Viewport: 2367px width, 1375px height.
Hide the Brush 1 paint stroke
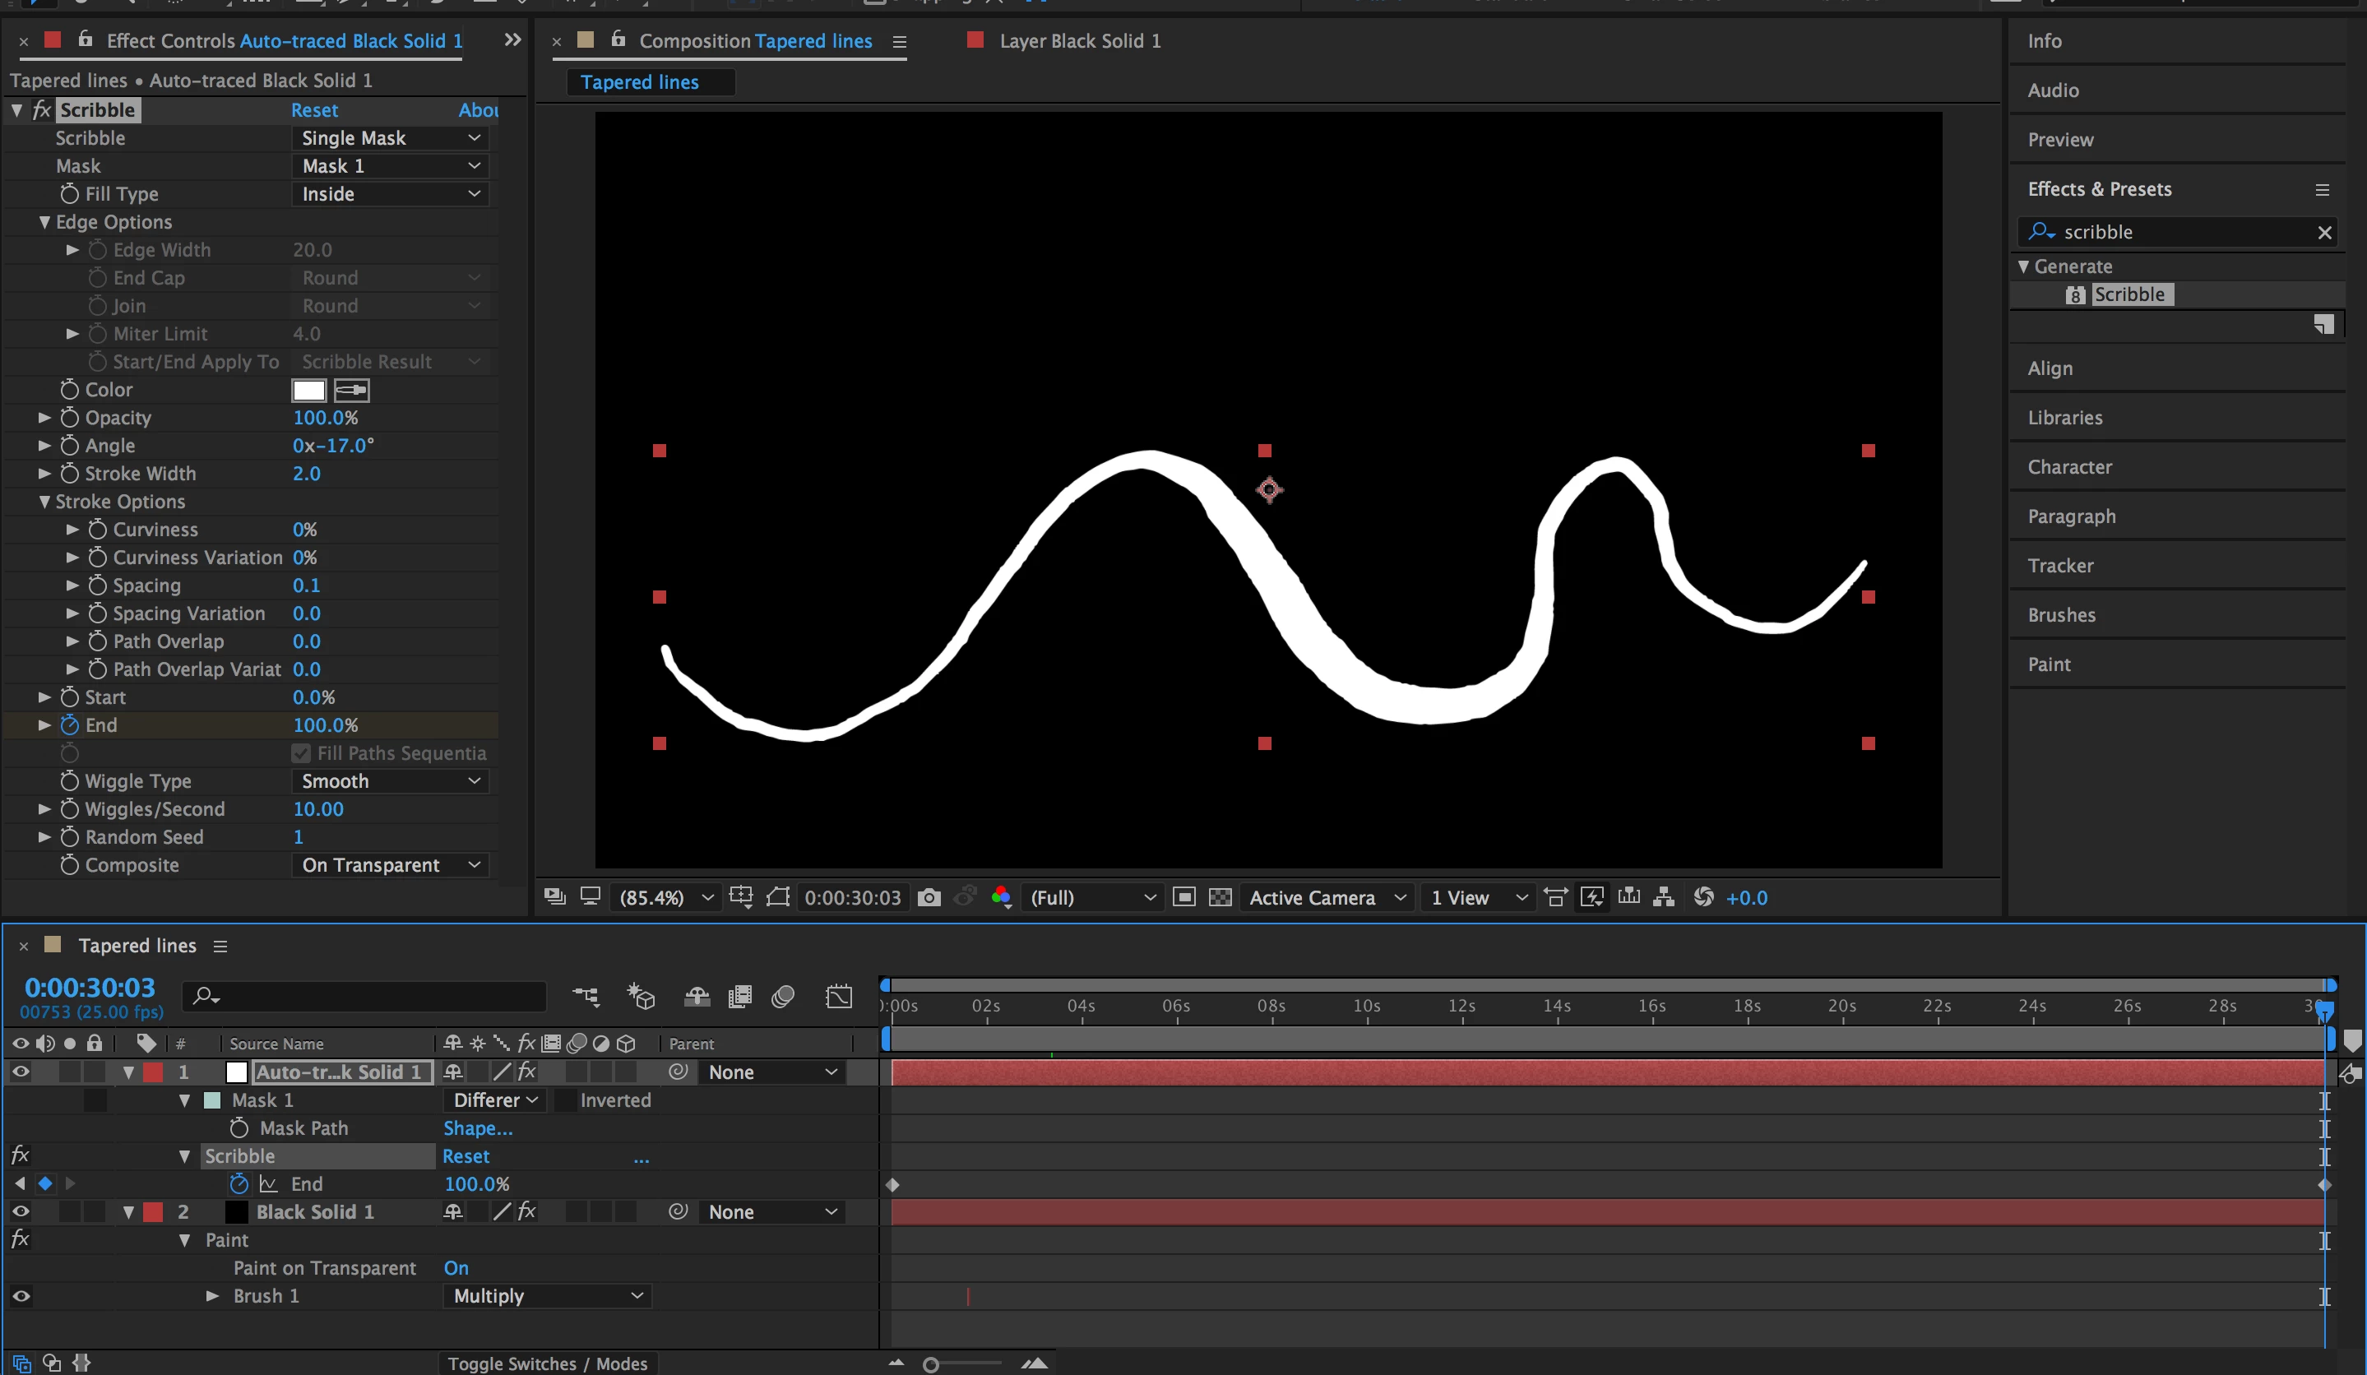[x=21, y=1296]
